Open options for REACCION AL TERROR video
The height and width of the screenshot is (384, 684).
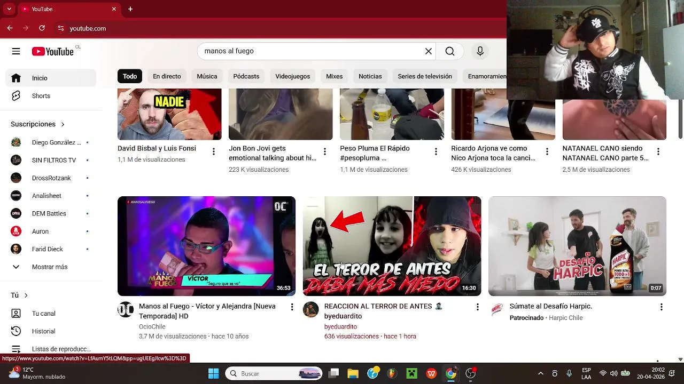[477, 307]
